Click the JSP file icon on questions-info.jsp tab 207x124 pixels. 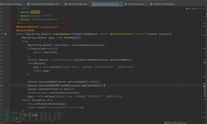[x=1, y=4]
